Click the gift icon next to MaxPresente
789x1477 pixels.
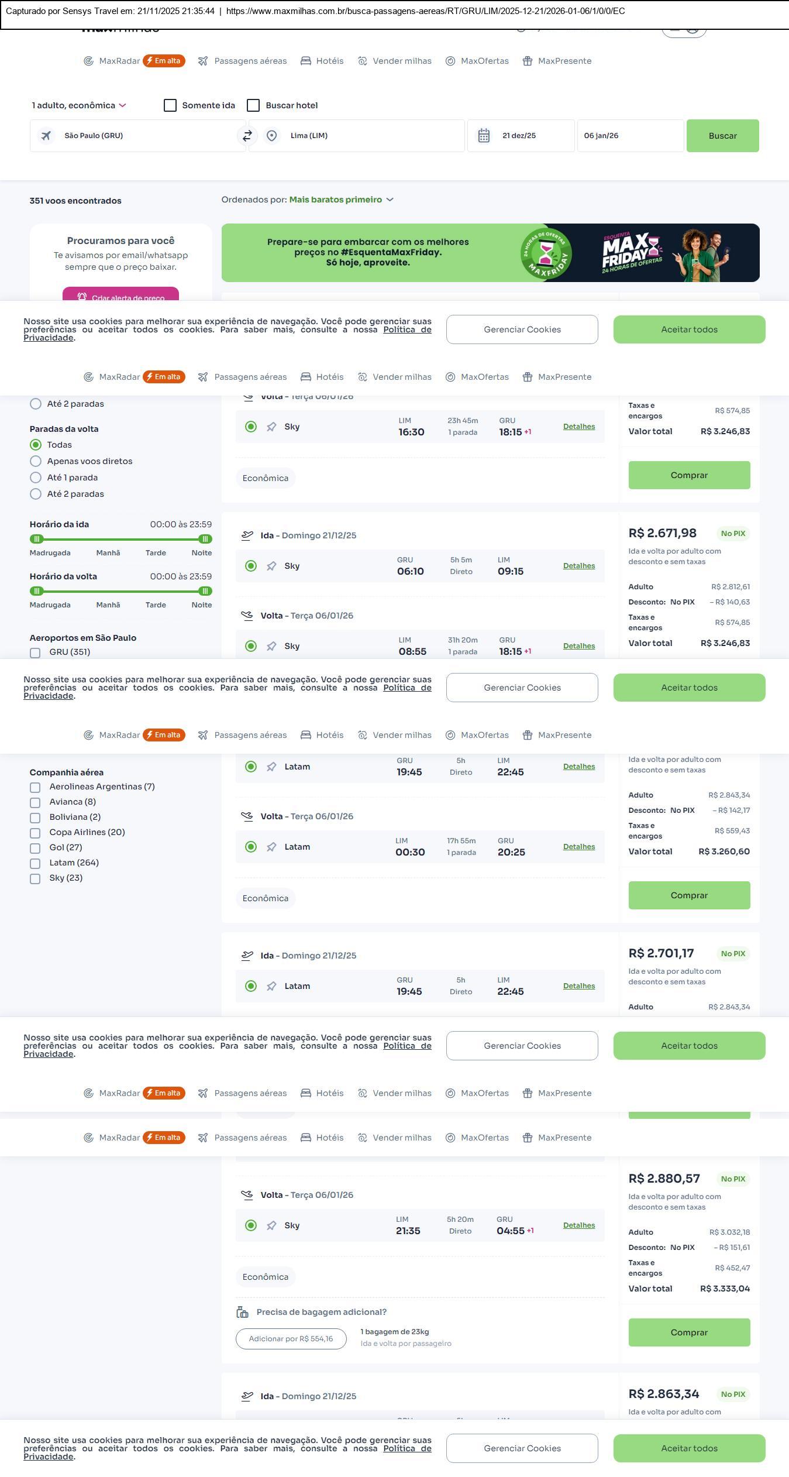click(x=528, y=61)
